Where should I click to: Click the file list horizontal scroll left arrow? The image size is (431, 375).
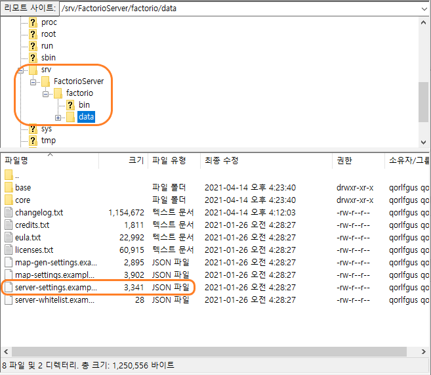point(6,351)
